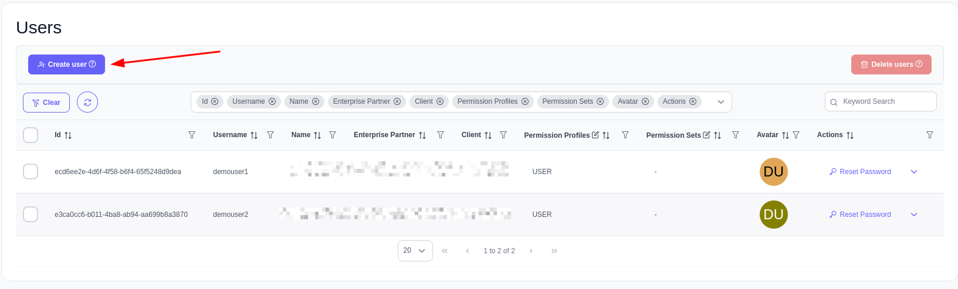Click Reset Password for demouser2
The width and height of the screenshot is (958, 289).
click(x=860, y=215)
